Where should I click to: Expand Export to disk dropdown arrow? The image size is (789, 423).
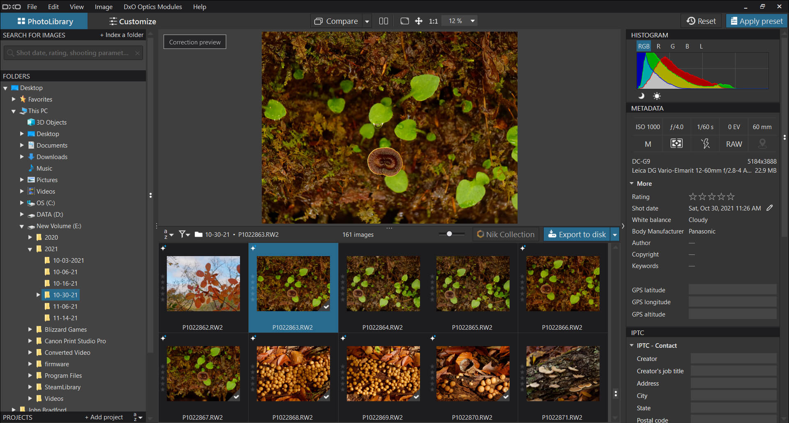(x=615, y=234)
